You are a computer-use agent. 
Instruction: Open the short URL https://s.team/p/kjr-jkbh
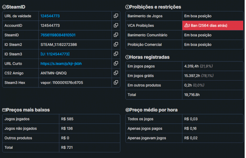61,64
